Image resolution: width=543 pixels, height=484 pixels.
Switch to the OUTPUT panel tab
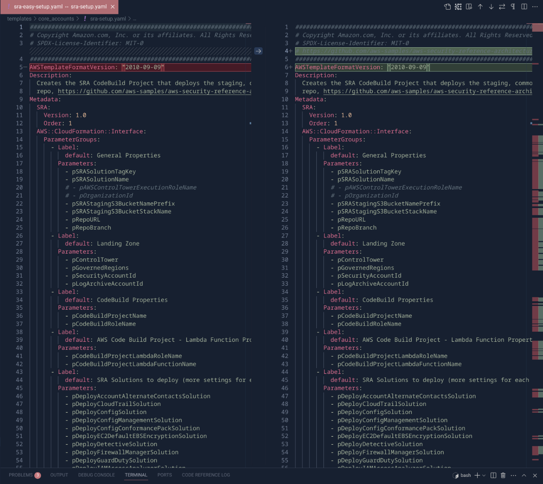coord(59,475)
